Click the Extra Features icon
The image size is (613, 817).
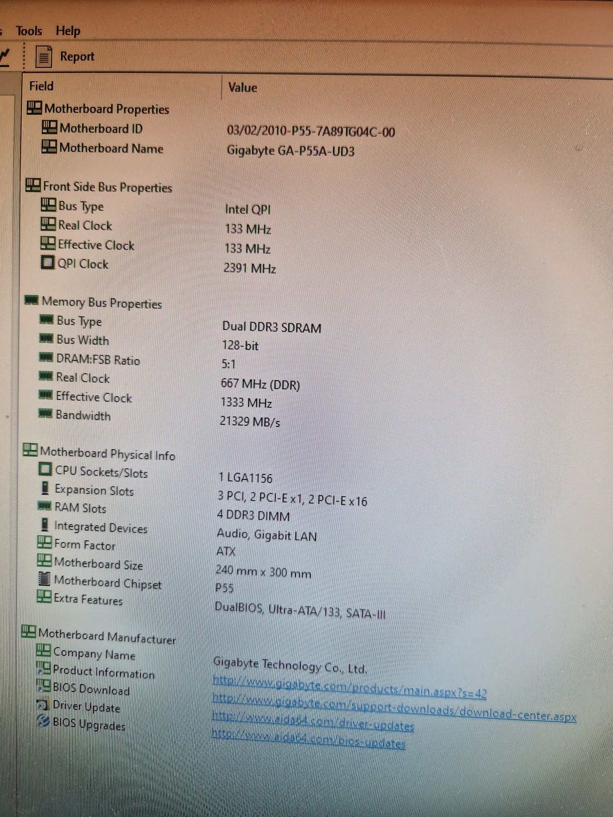tap(44, 596)
